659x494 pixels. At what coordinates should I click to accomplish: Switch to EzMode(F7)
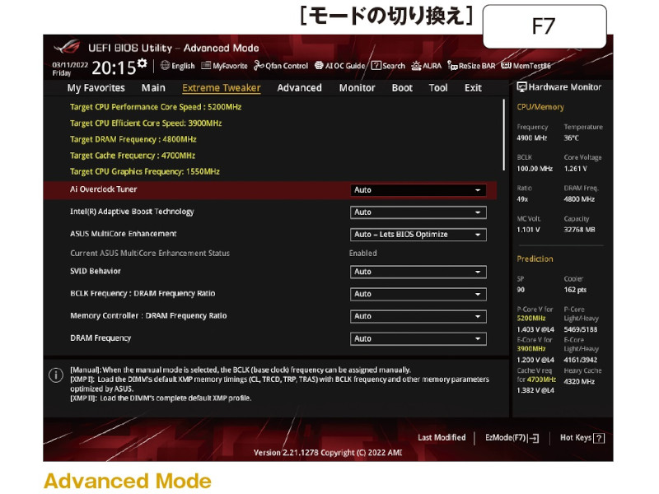[512, 438]
